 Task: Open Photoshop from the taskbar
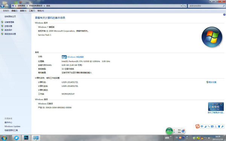(x=26, y=138)
